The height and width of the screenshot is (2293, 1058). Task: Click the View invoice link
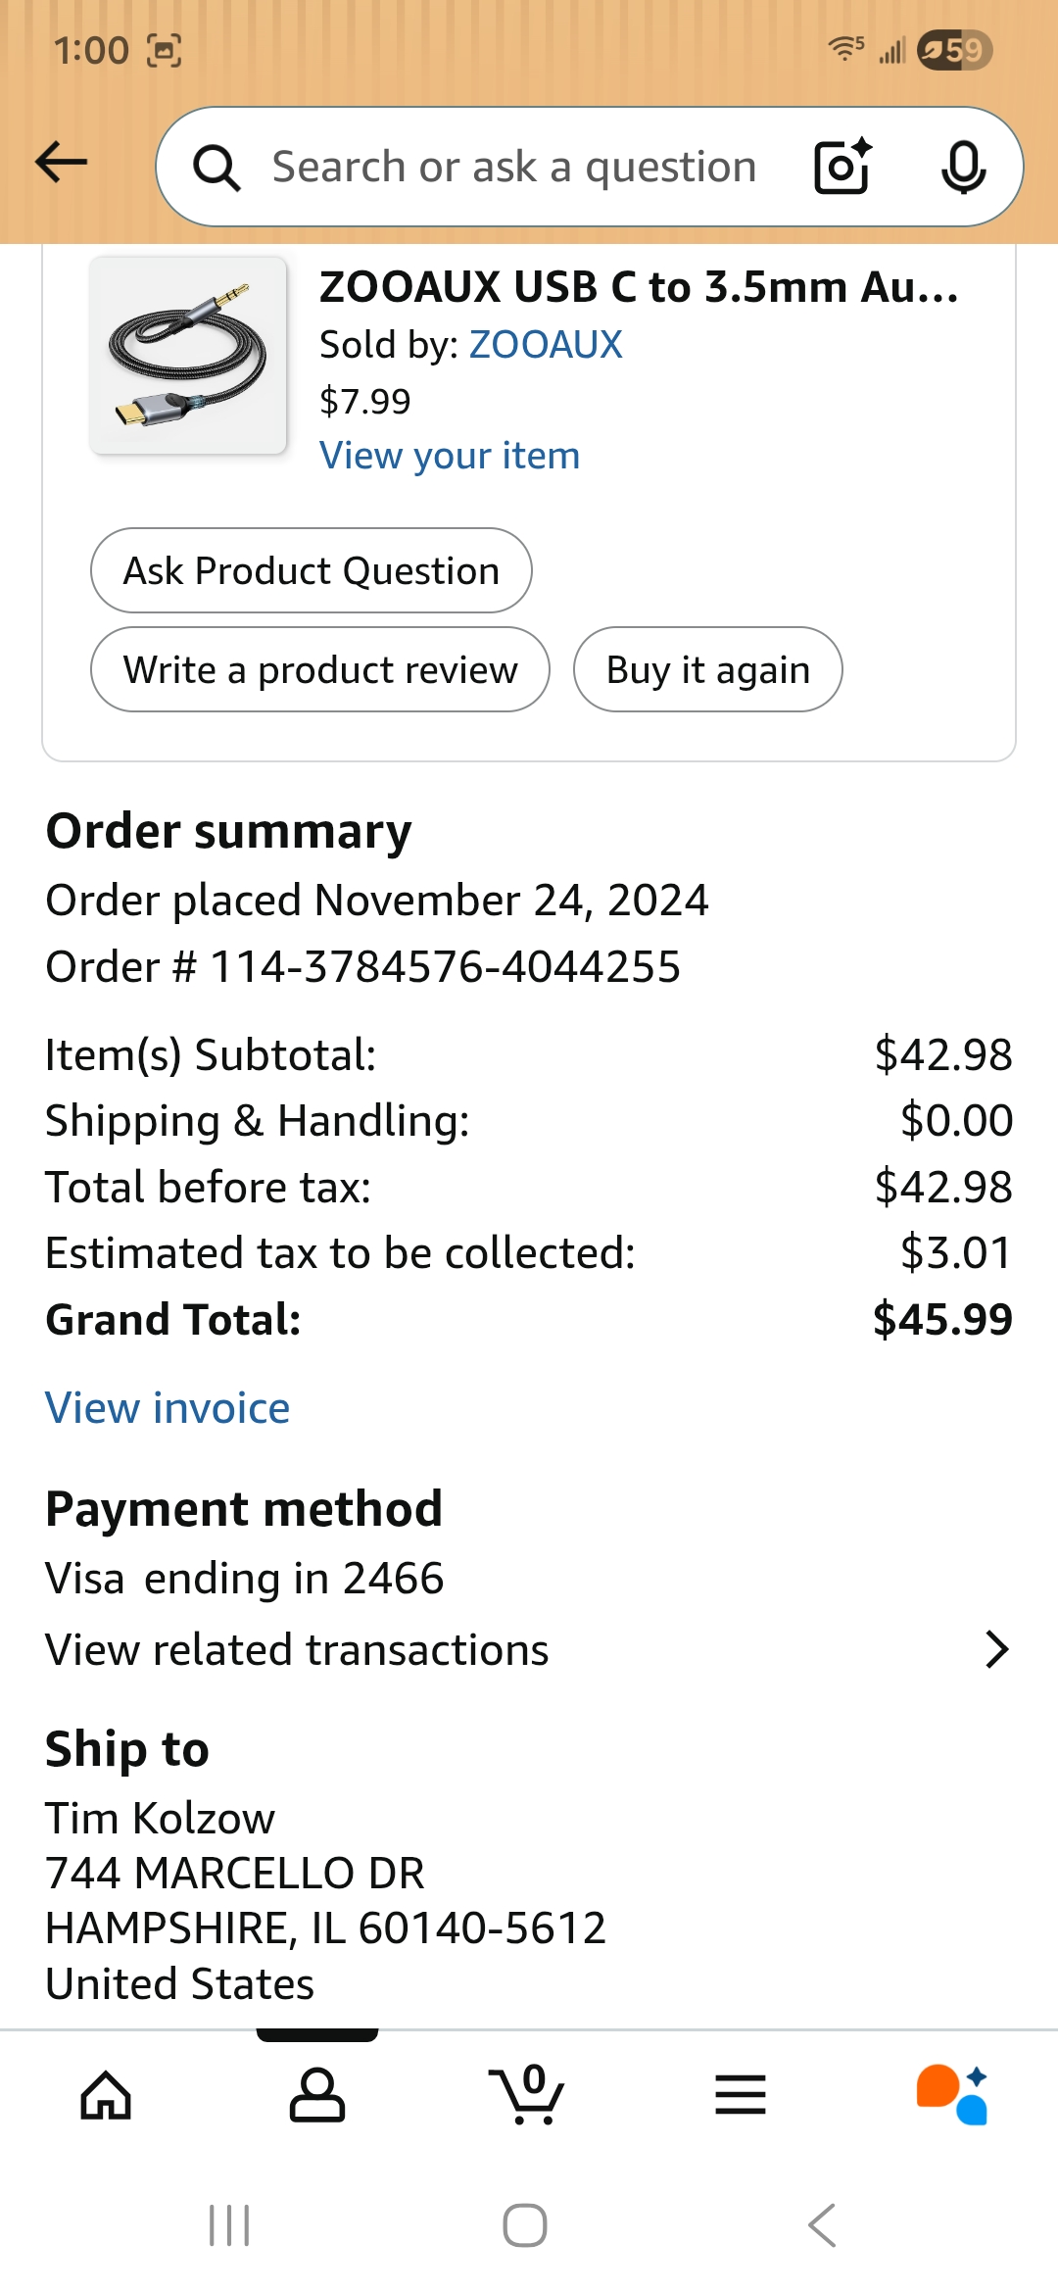[168, 1408]
